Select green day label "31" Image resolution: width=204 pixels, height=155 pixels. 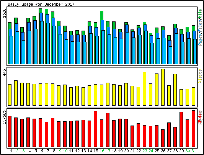[194, 151]
